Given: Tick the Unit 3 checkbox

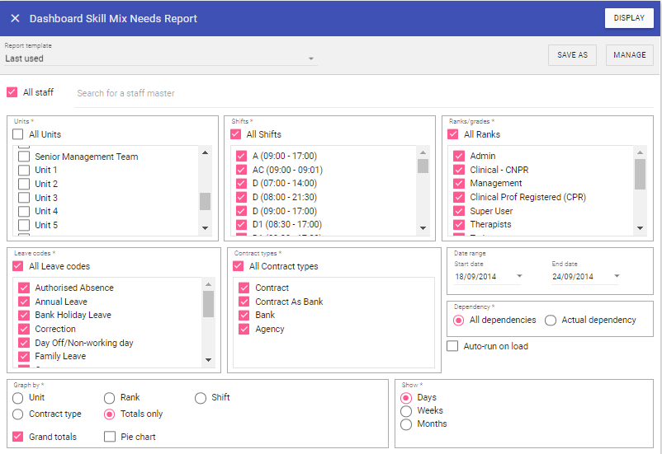Looking at the screenshot, I should click(24, 198).
